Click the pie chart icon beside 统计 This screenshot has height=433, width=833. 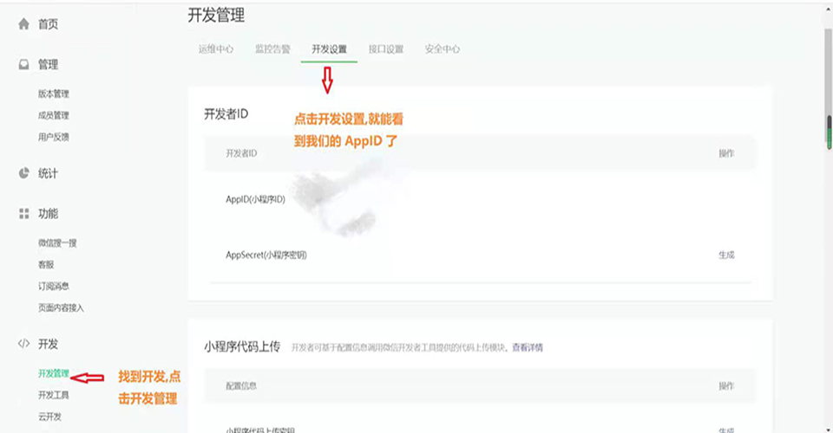coord(24,173)
